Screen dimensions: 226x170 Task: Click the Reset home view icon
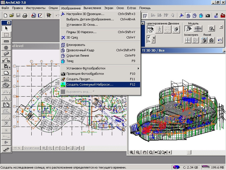(x=211, y=40)
